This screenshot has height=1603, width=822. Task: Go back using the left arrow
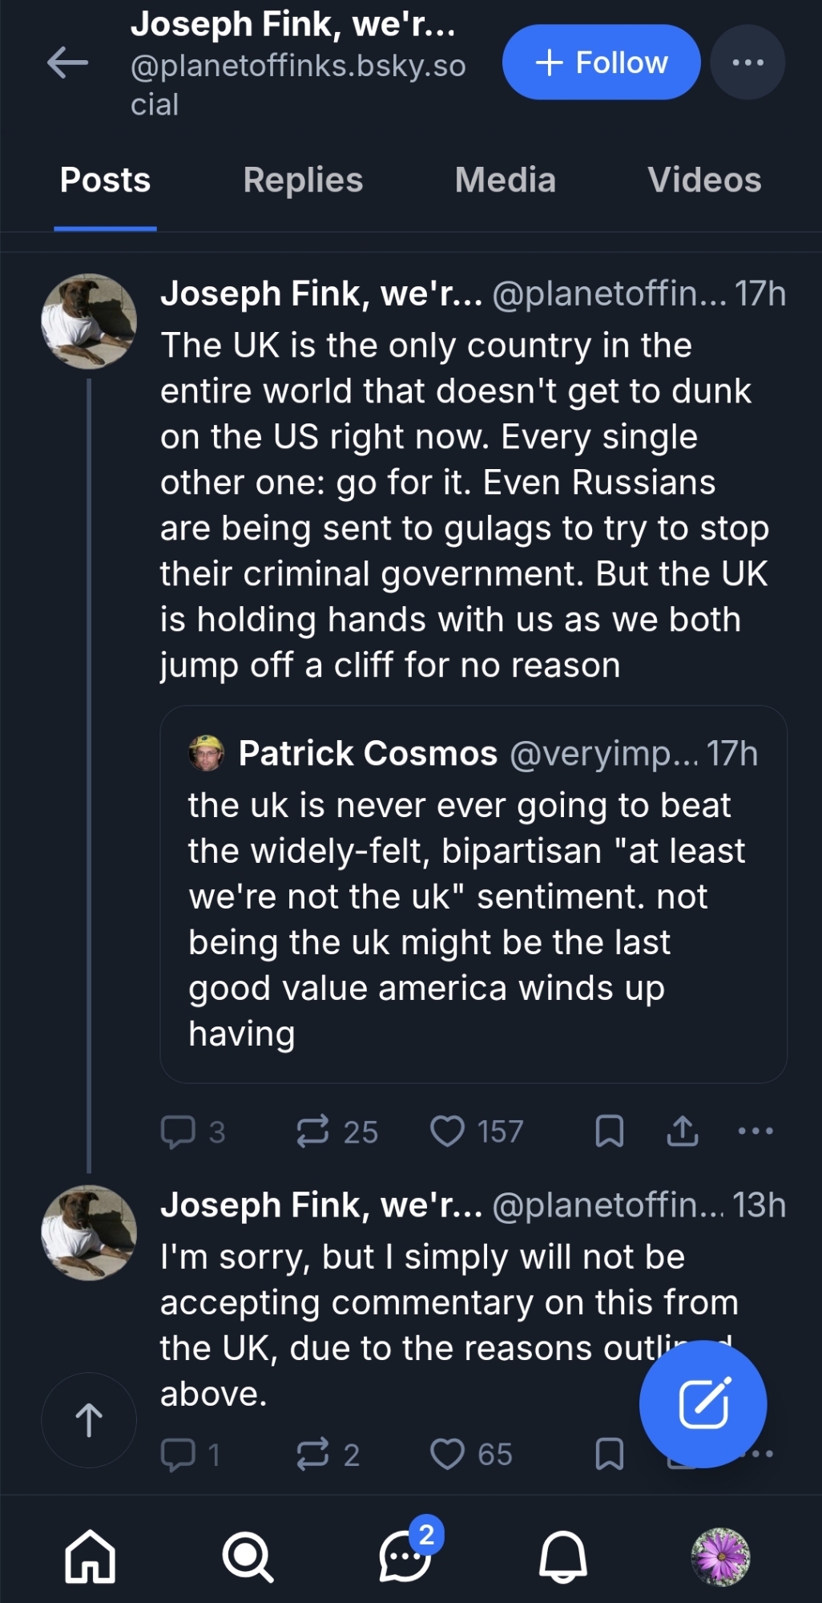click(x=67, y=63)
